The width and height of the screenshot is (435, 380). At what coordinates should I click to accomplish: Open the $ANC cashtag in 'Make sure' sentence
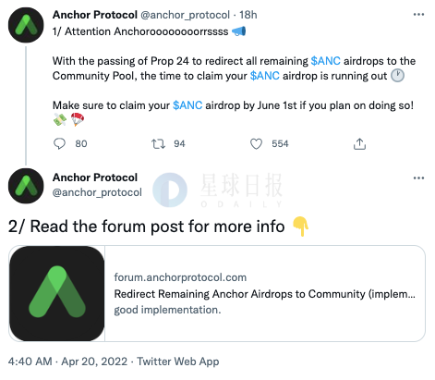pyautogui.click(x=187, y=105)
